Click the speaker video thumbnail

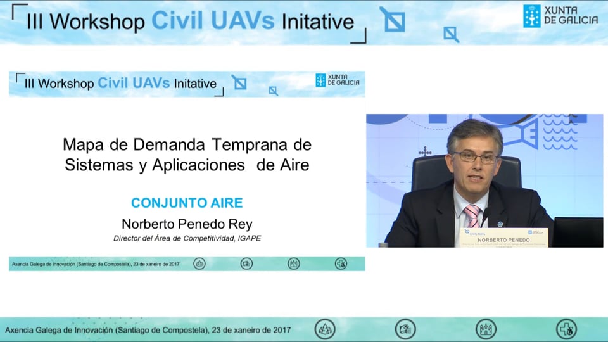pos(484,180)
